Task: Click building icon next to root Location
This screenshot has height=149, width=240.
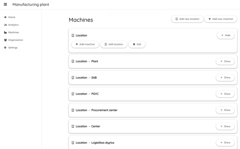Action: pyautogui.click(x=73, y=35)
